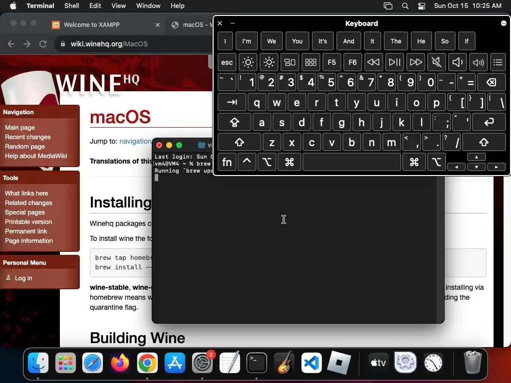Launch Finder from the Dock
Screen dimensions: 511x383
tap(38, 363)
